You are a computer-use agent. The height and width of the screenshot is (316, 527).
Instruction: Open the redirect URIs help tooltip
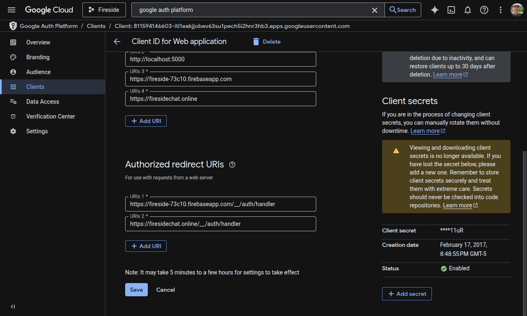click(x=232, y=164)
